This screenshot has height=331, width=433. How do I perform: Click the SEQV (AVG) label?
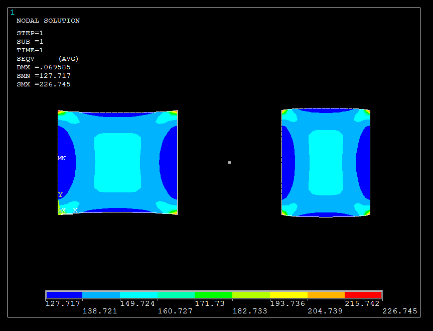[48, 59]
